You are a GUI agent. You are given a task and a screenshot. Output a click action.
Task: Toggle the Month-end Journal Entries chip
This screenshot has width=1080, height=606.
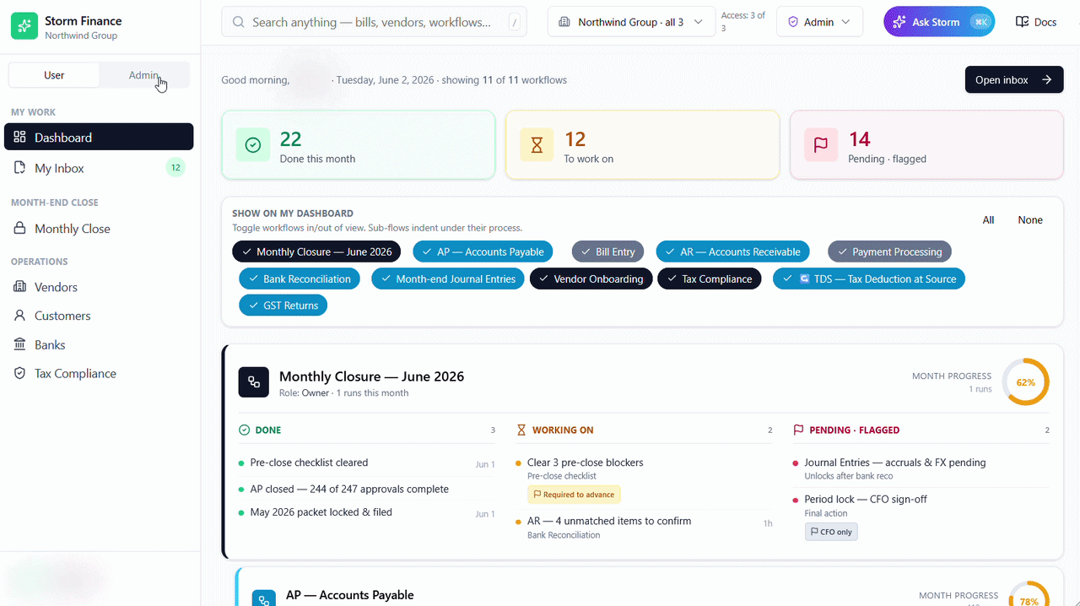448,279
